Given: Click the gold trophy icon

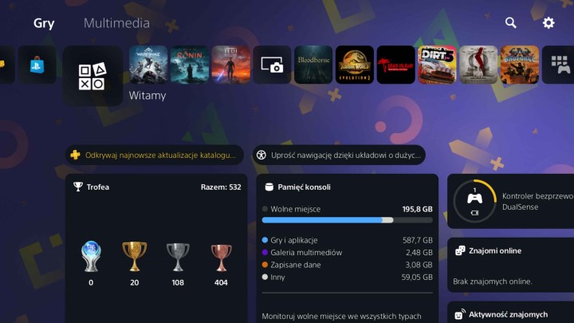Looking at the screenshot, I should point(135,256).
